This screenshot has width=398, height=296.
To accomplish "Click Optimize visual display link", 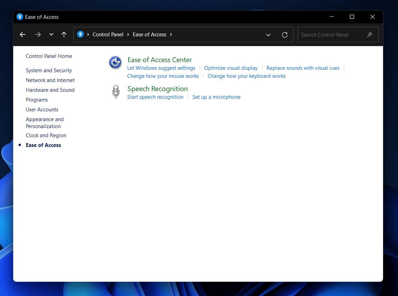I will click(231, 68).
